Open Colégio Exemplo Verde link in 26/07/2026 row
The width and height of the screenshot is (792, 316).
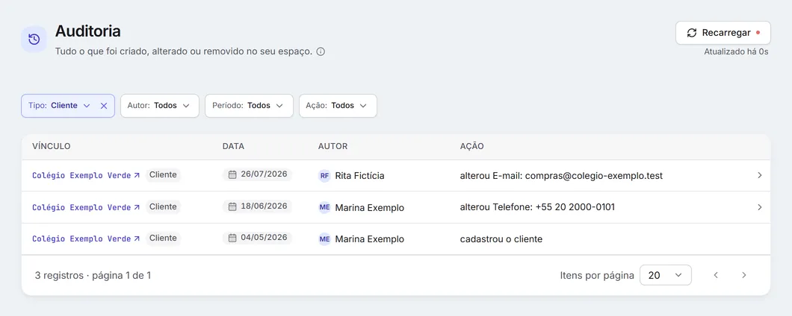pos(86,175)
